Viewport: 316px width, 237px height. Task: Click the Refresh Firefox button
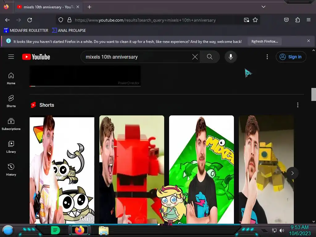click(x=264, y=42)
